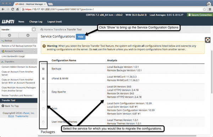Viewport: 213px width, 137px height.
Task: Select Transfer Tool in the sidebar
Action: pos(18,100)
